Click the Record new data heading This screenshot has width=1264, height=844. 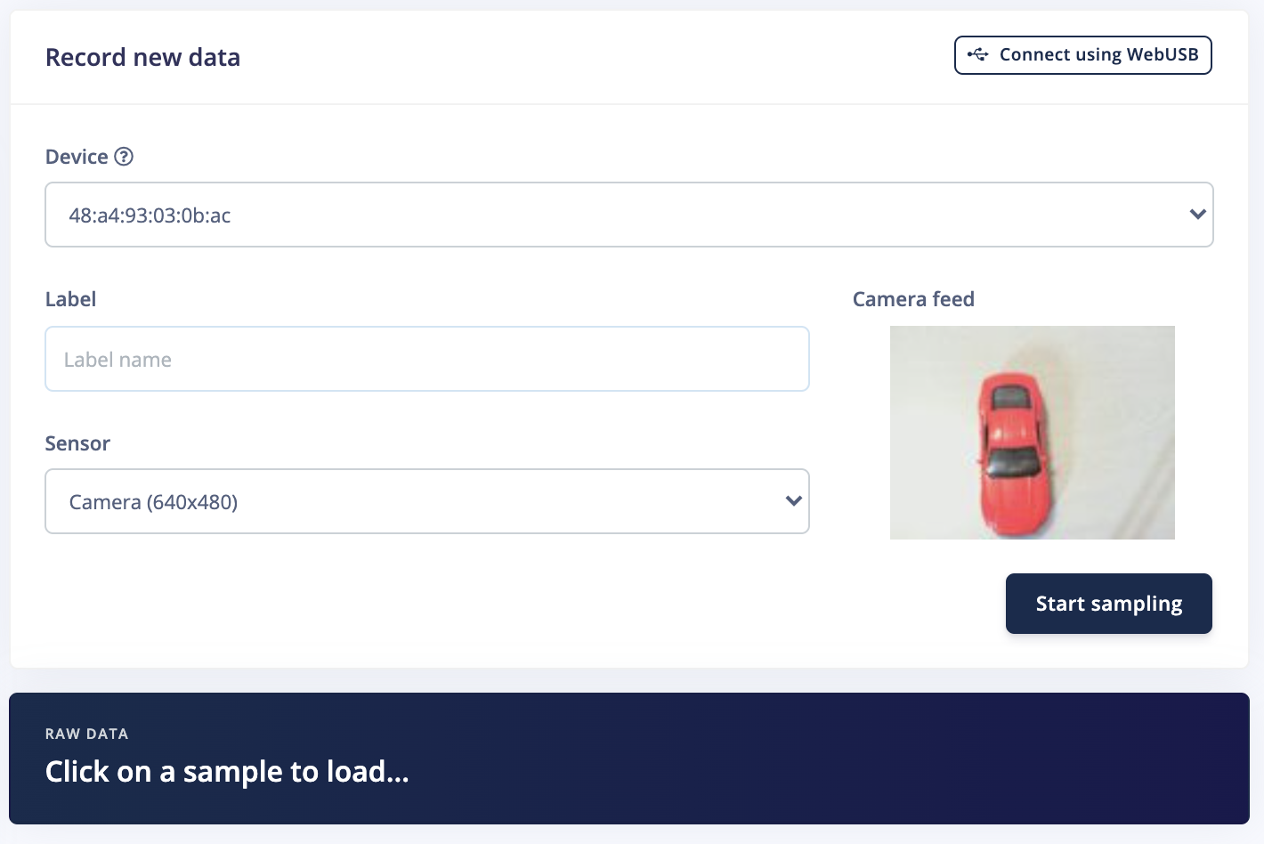pos(142,57)
